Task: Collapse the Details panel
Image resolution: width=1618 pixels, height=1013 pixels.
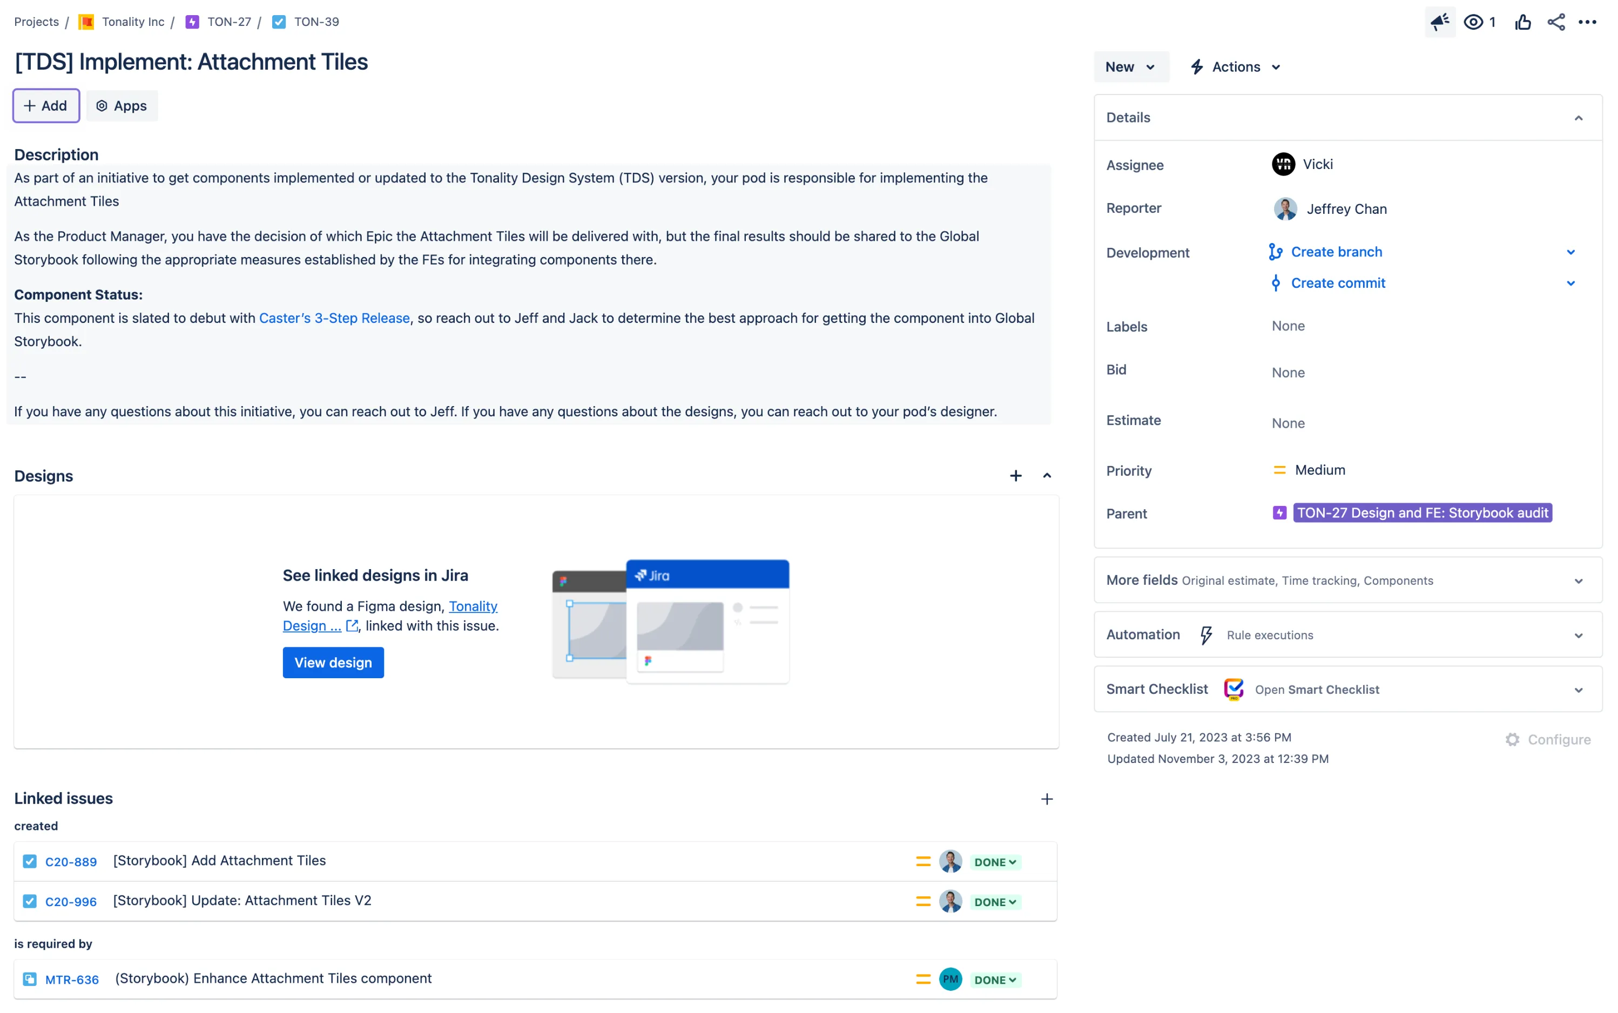Action: [x=1578, y=118]
